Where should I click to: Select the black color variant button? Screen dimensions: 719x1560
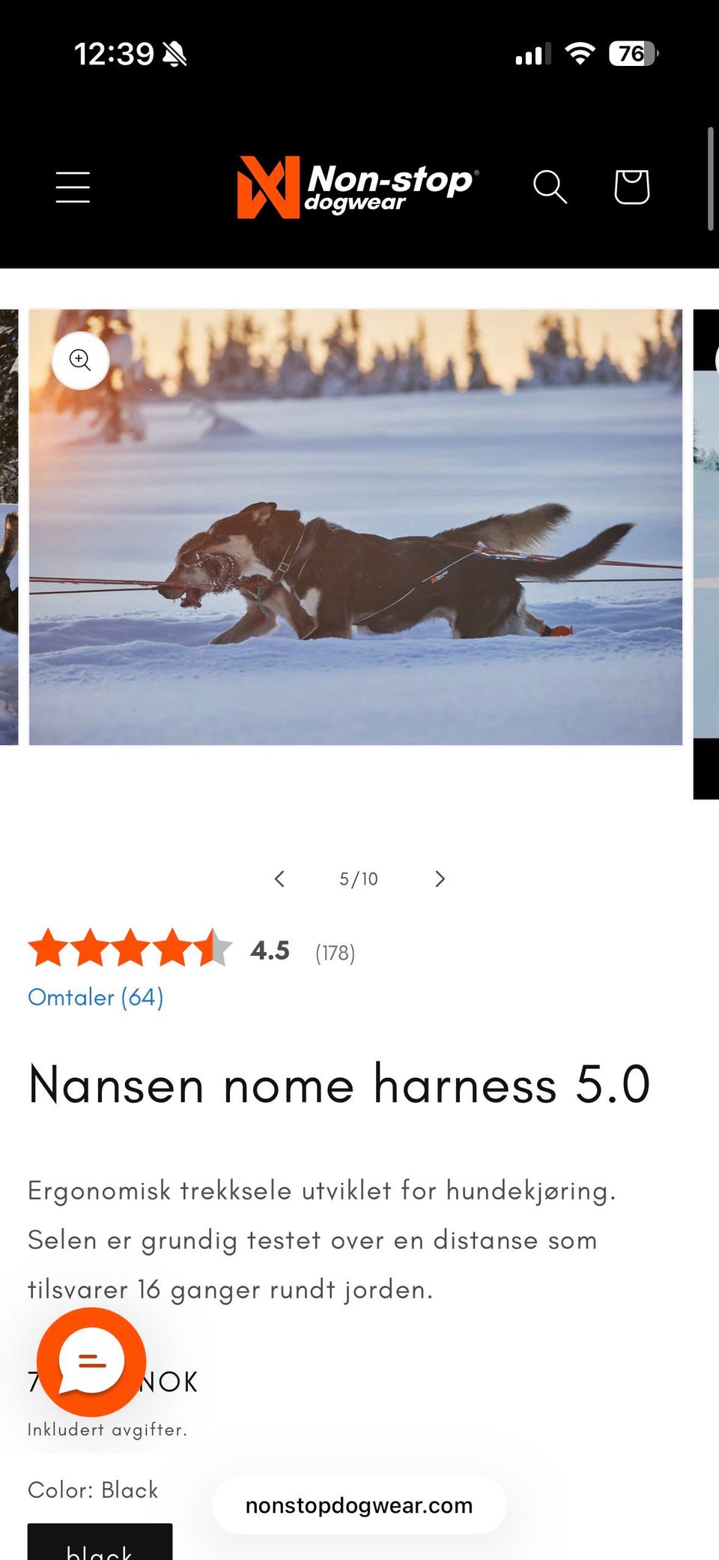[x=100, y=1542]
